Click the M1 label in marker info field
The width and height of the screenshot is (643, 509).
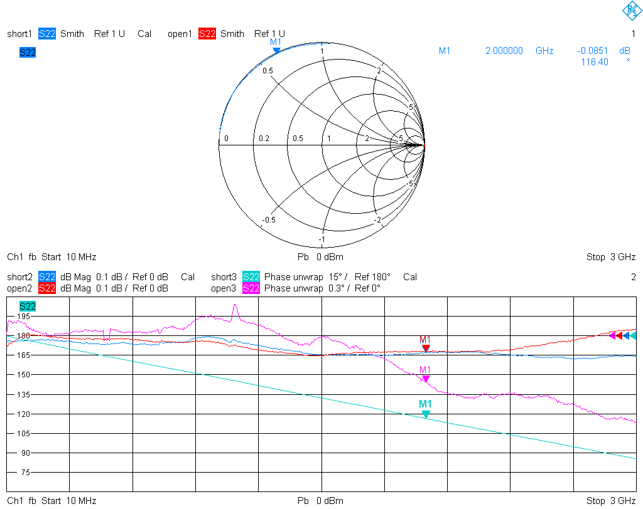tap(445, 51)
